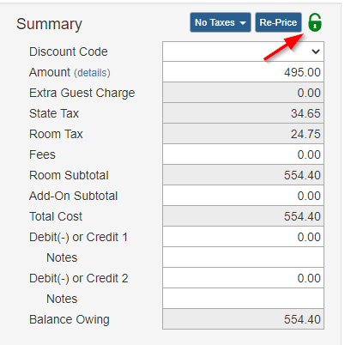Click the Summary heading text

tap(49, 24)
